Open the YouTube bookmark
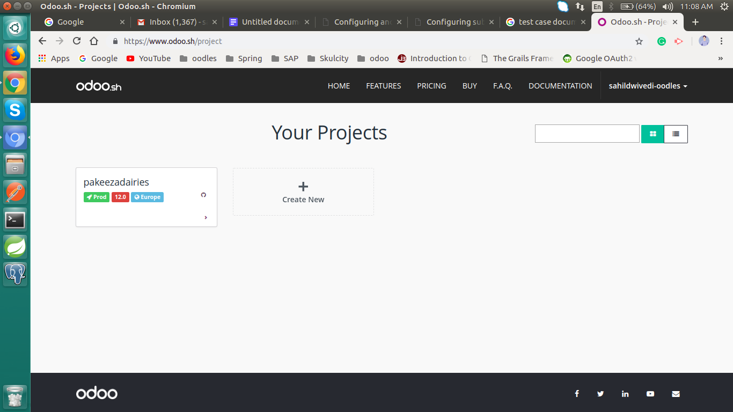Screen dimensions: 733x412 (149, 58)
